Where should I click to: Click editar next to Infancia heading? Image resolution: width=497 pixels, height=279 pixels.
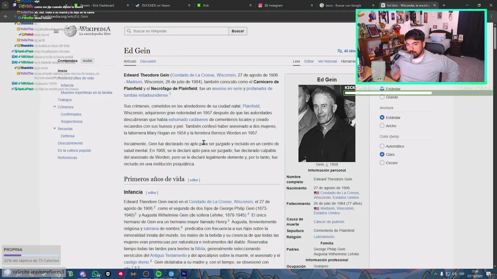click(x=152, y=193)
